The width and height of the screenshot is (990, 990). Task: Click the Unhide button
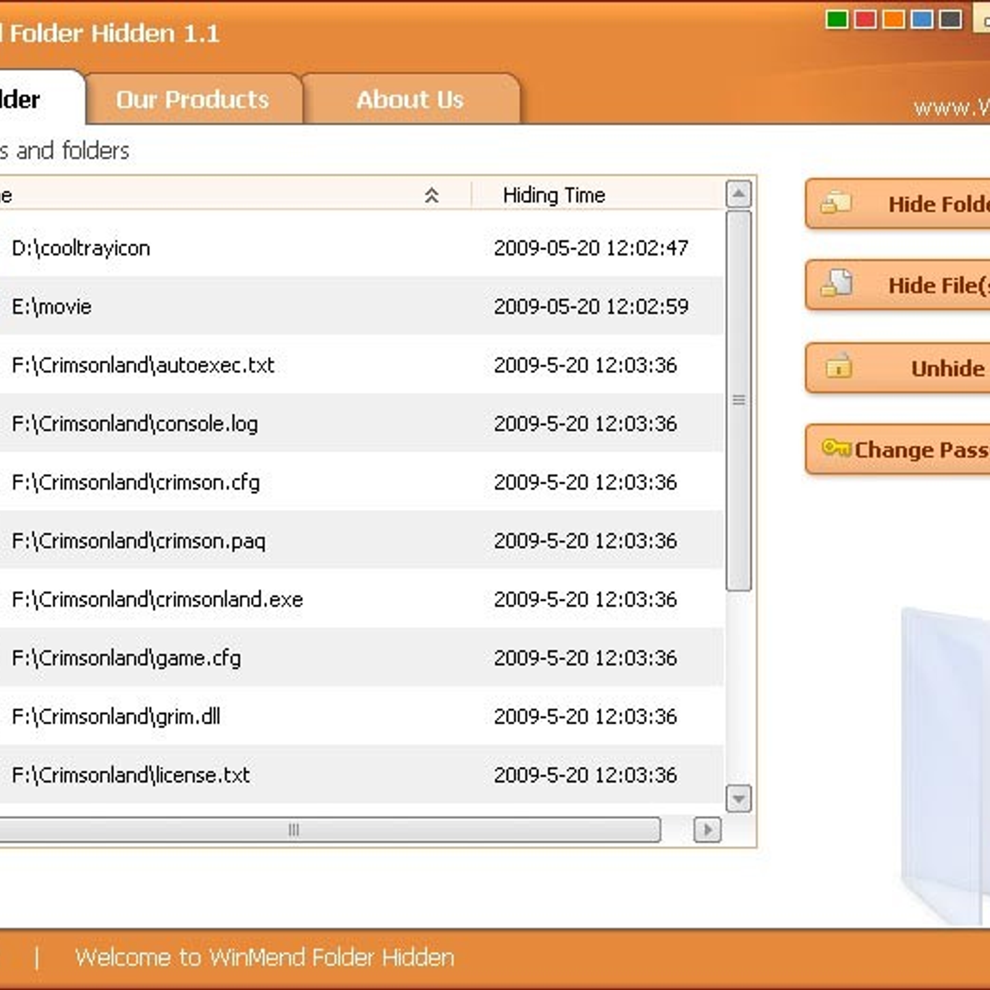[898, 368]
